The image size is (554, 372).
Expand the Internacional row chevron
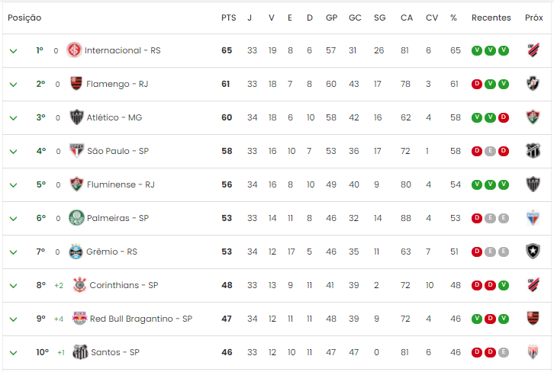[14, 51]
